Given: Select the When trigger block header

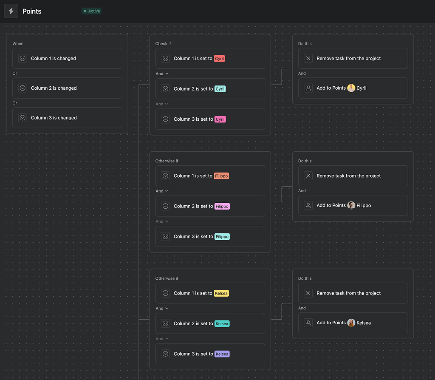Looking at the screenshot, I should coord(18,43).
